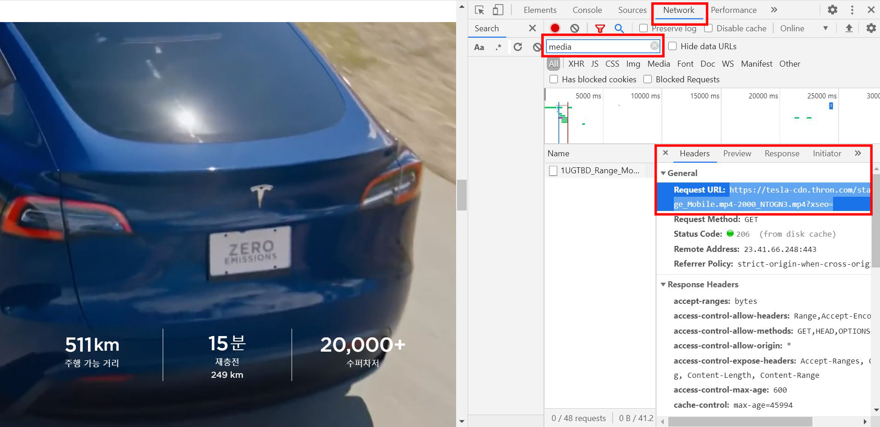Image resolution: width=880 pixels, height=427 pixels.
Task: Open the Response tab
Action: (782, 154)
